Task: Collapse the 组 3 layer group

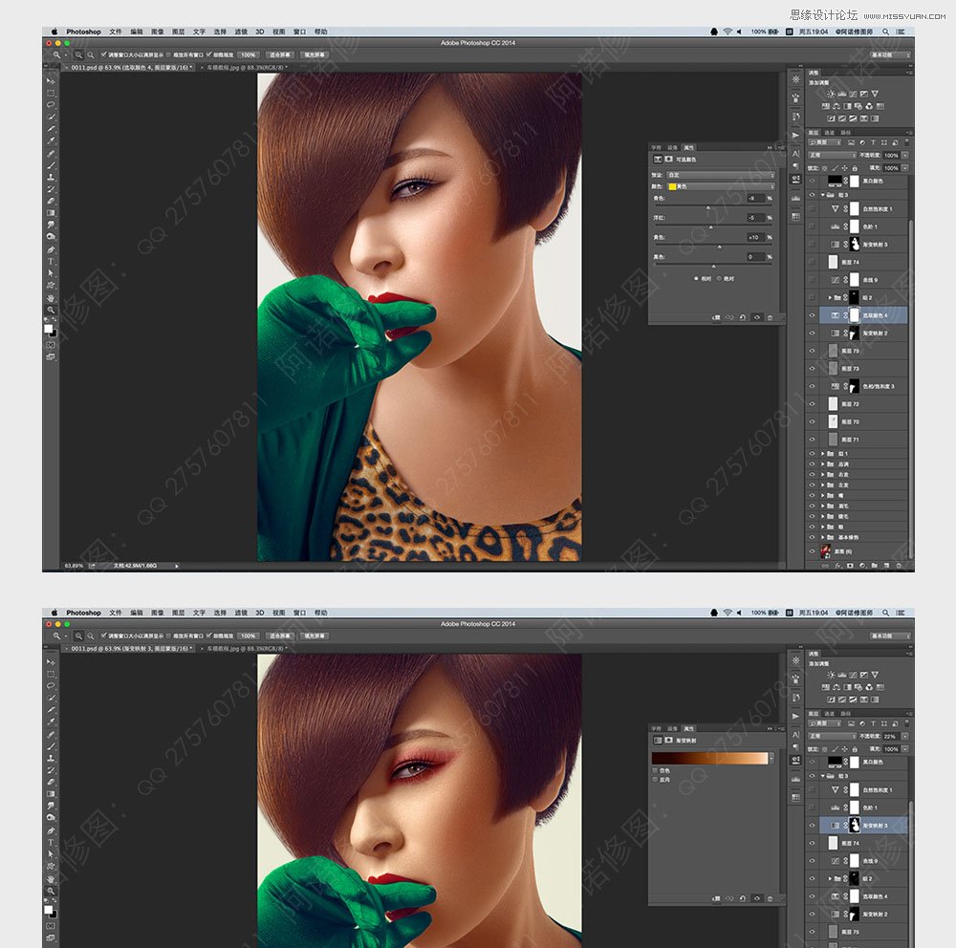Action: [x=822, y=194]
